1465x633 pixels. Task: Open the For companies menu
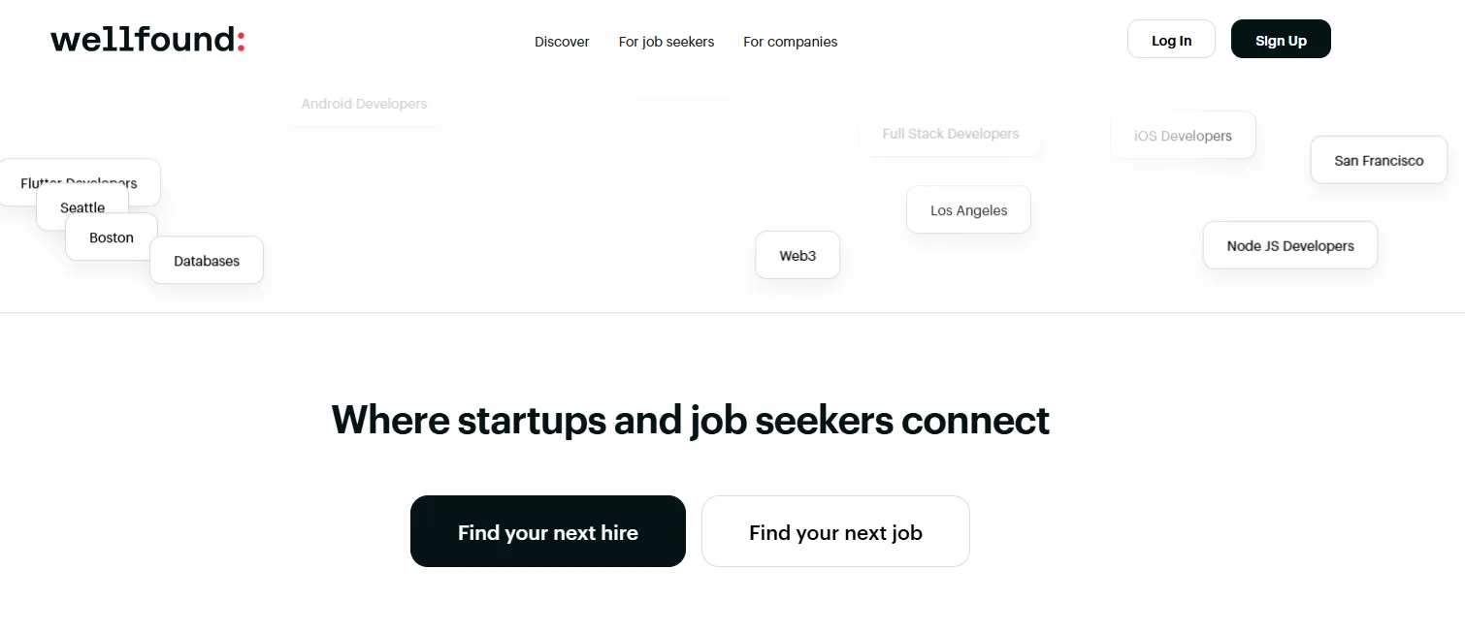pos(790,42)
